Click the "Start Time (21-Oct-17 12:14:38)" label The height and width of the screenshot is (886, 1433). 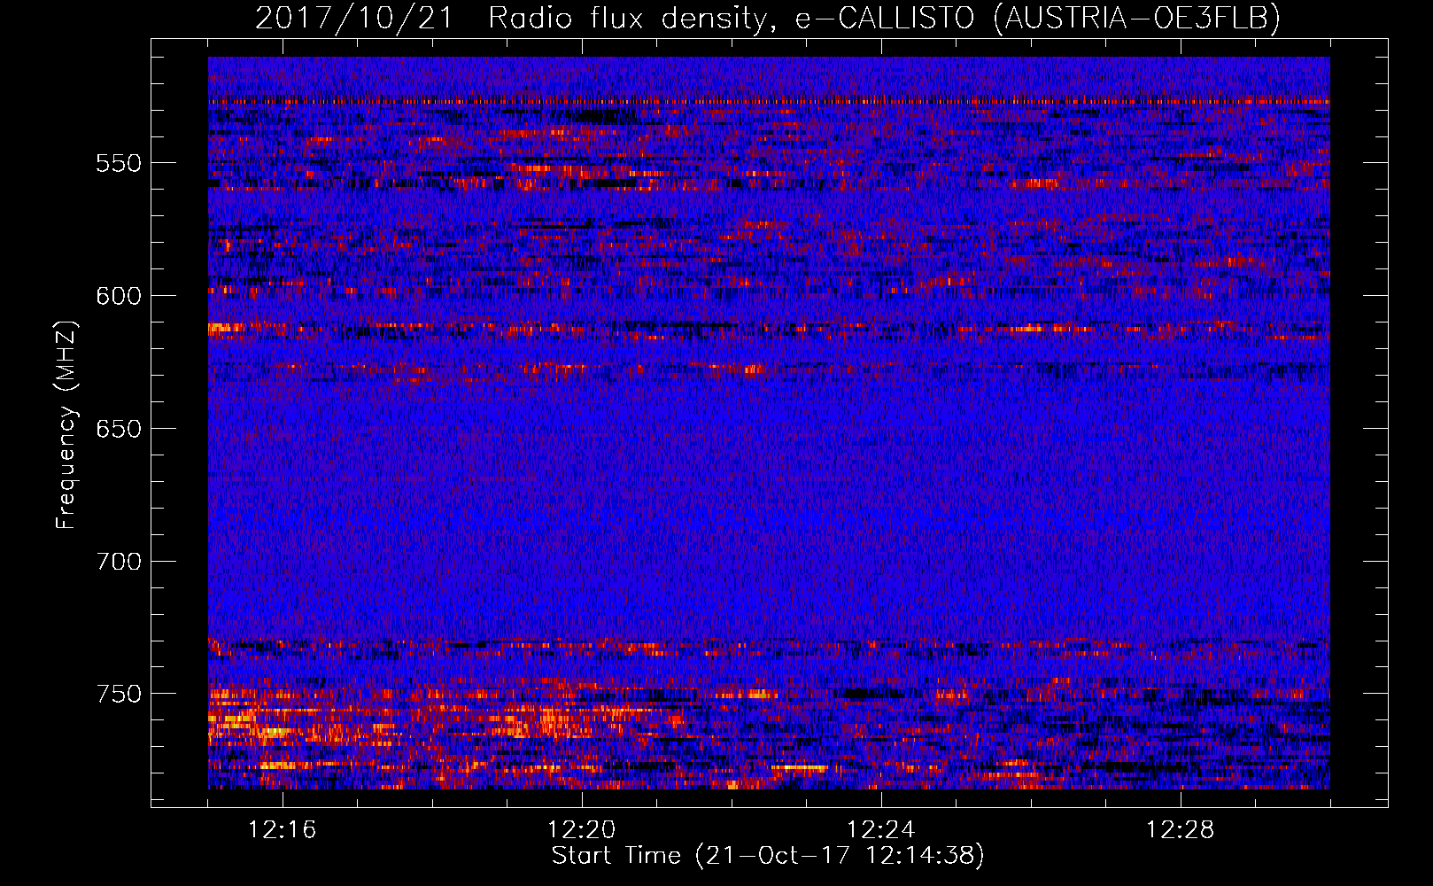pos(768,856)
